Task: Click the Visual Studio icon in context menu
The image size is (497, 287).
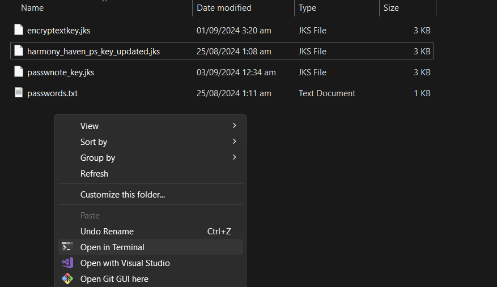Action: coord(67,263)
